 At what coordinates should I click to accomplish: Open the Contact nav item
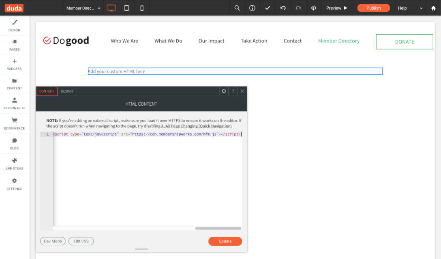293,41
